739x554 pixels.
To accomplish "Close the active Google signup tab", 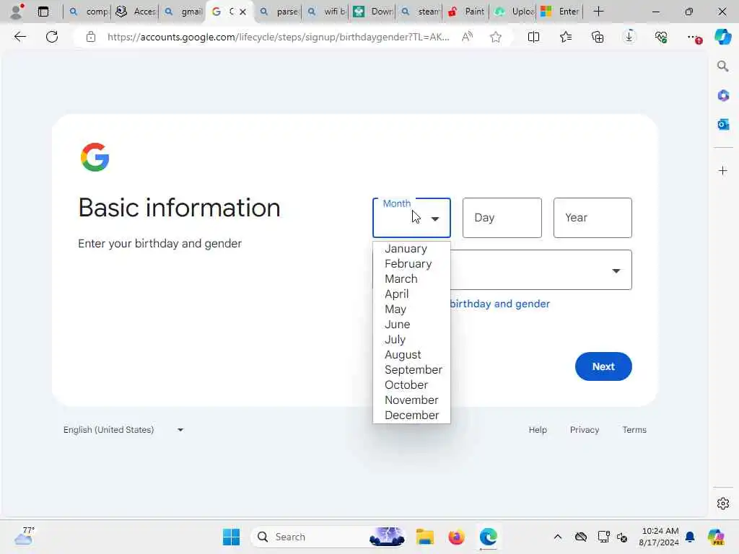I will (x=242, y=12).
